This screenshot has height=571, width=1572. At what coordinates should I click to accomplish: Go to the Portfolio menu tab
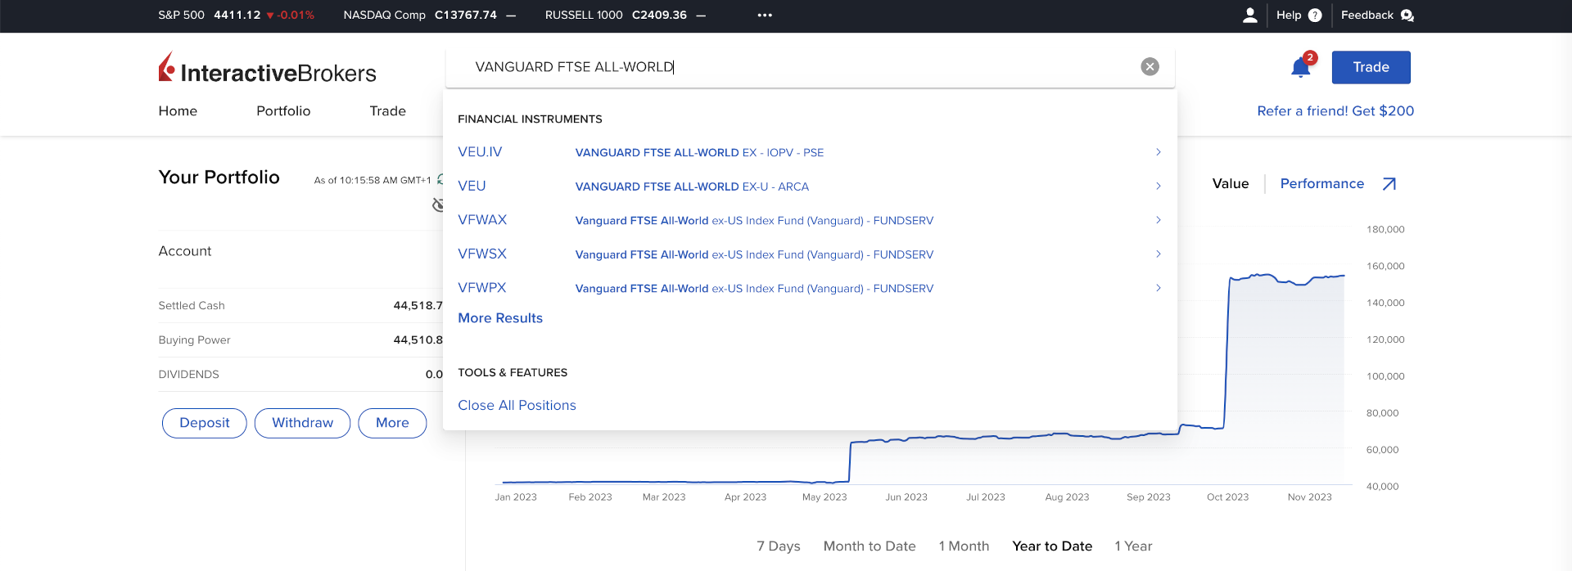click(283, 111)
